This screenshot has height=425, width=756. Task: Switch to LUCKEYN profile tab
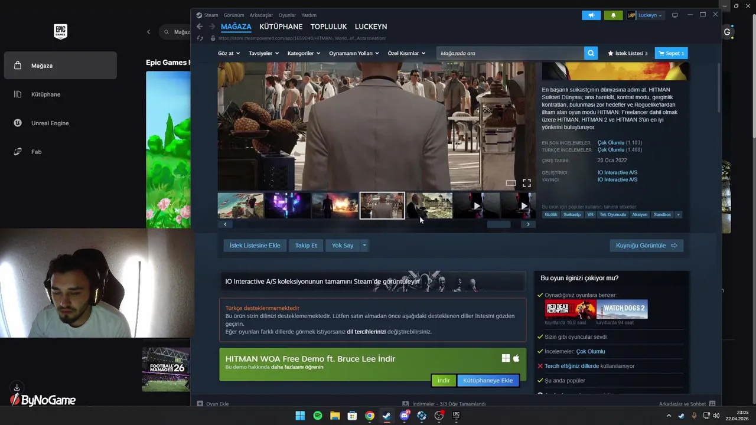pyautogui.click(x=371, y=27)
